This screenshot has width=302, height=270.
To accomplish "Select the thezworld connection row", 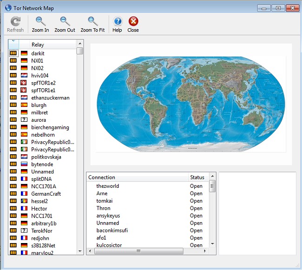I will pos(107,186).
